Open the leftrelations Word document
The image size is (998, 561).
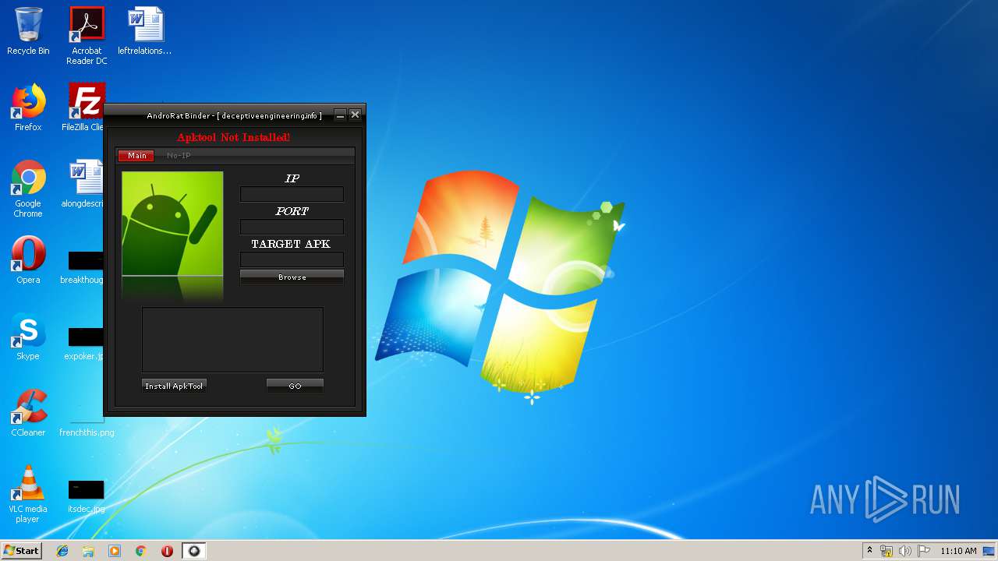pyautogui.click(x=145, y=31)
